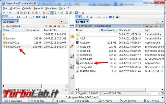This screenshot has width=166, height=104.
Task: Open the left address bar dropdown arrow
Action: point(66,26)
